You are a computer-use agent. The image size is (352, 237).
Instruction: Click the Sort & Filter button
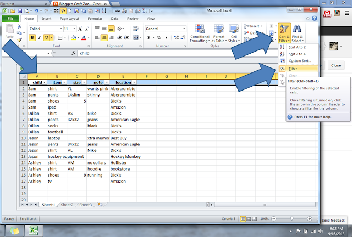284,33
